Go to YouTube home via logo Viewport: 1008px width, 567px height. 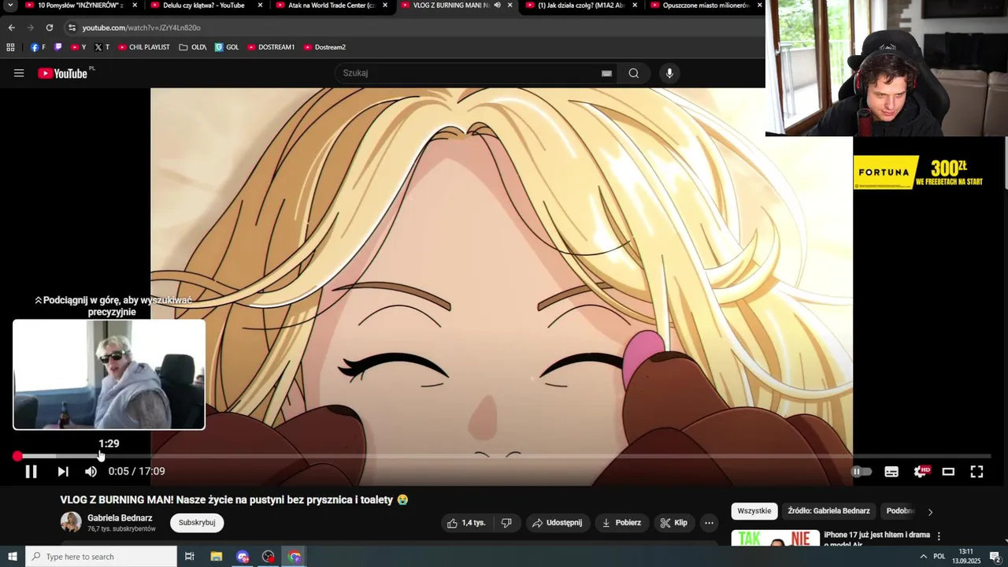click(62, 73)
